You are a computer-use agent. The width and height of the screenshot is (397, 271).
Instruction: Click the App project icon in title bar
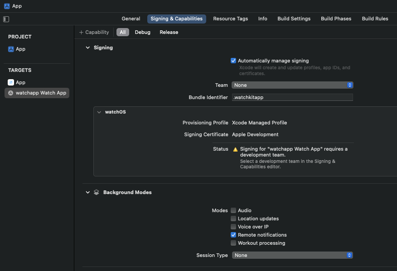[x=7, y=6]
